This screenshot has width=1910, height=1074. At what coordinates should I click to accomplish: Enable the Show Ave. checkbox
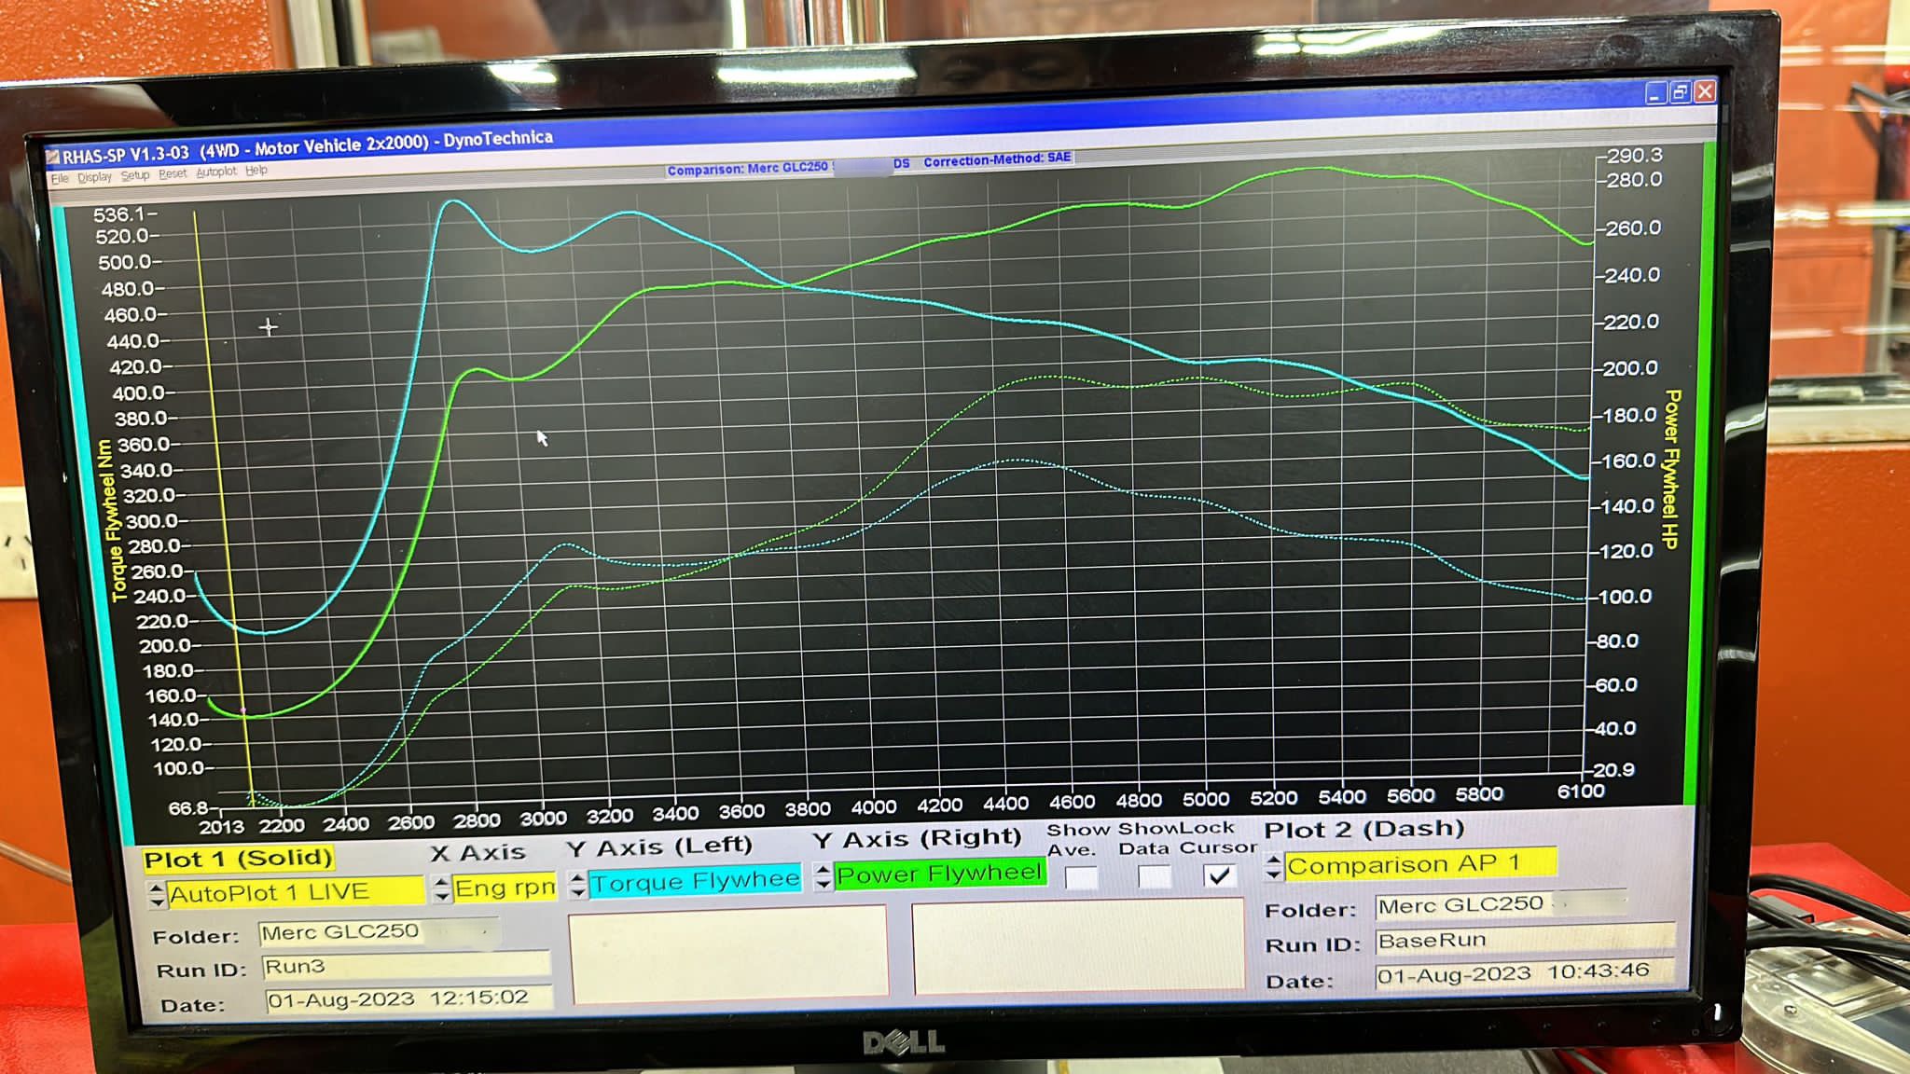tap(1081, 877)
